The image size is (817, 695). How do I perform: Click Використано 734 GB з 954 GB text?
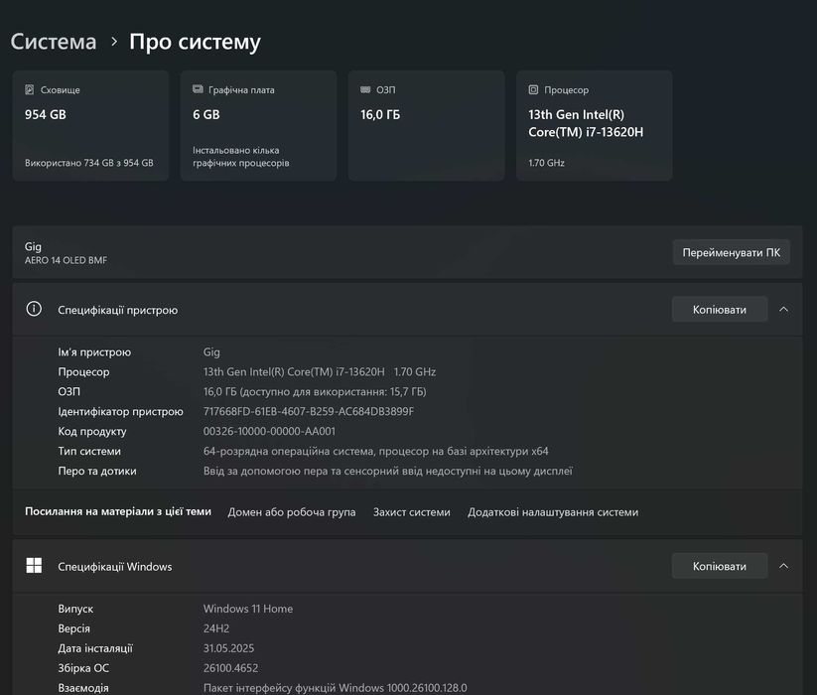tap(89, 163)
